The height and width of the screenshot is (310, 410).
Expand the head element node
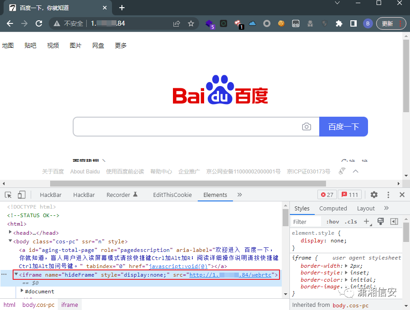tap(10, 232)
